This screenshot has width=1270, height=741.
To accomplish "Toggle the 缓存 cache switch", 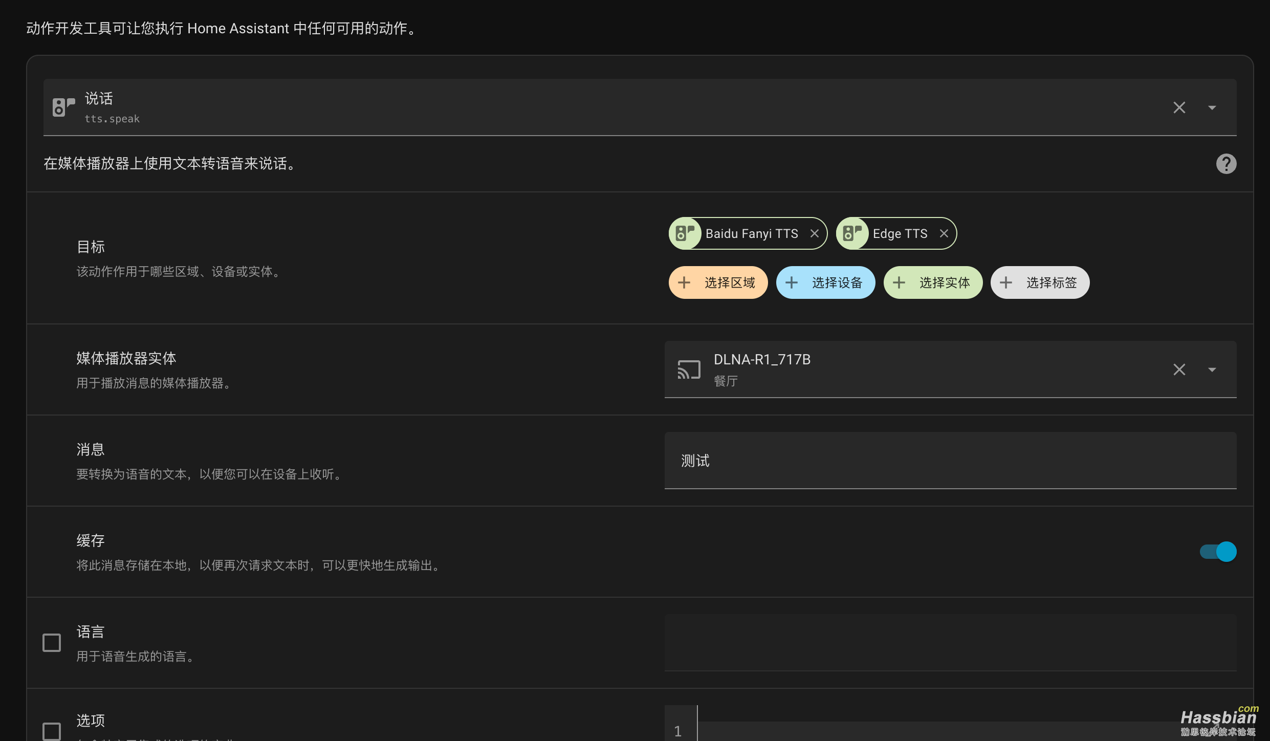I will tap(1218, 552).
